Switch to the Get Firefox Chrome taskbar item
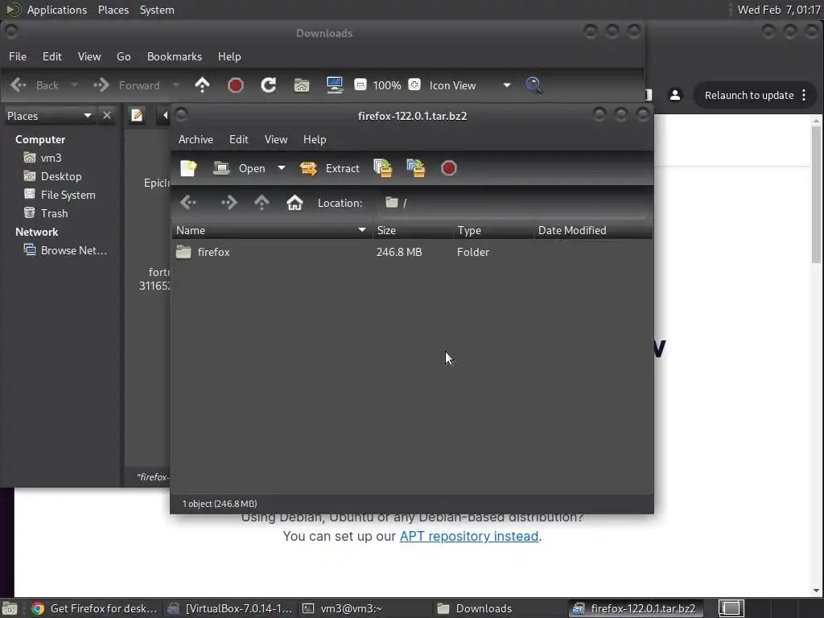 (94, 608)
